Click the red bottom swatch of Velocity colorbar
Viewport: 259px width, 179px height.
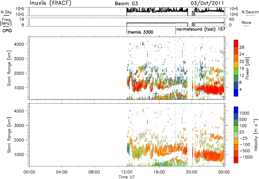236,160
